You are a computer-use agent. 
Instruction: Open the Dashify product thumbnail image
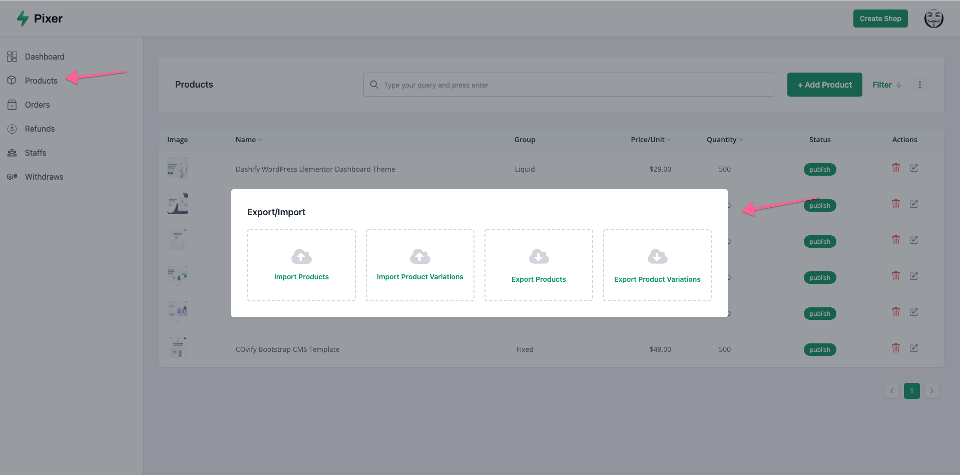click(178, 168)
